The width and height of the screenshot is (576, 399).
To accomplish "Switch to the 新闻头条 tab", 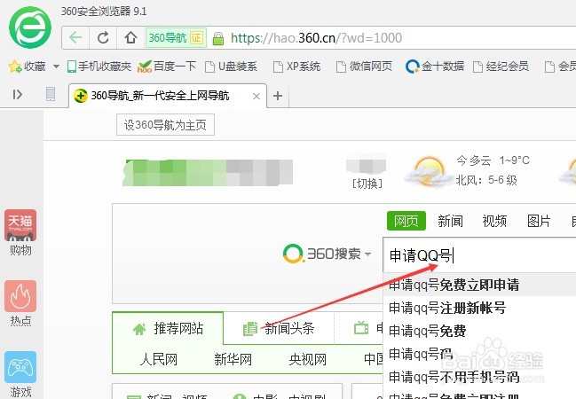I will 279,328.
